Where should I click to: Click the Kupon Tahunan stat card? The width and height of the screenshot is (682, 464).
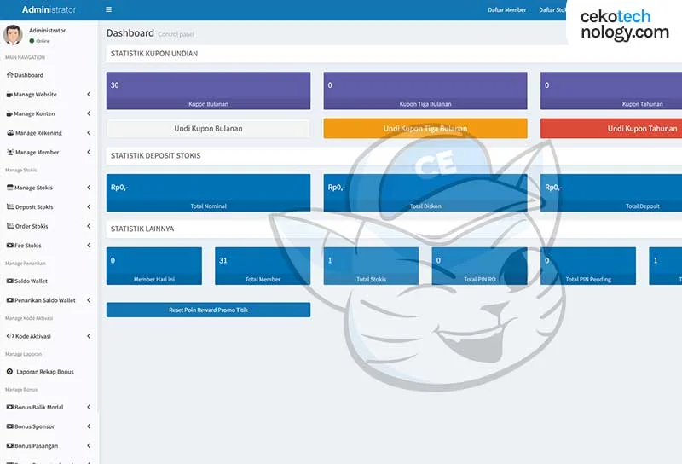611,90
